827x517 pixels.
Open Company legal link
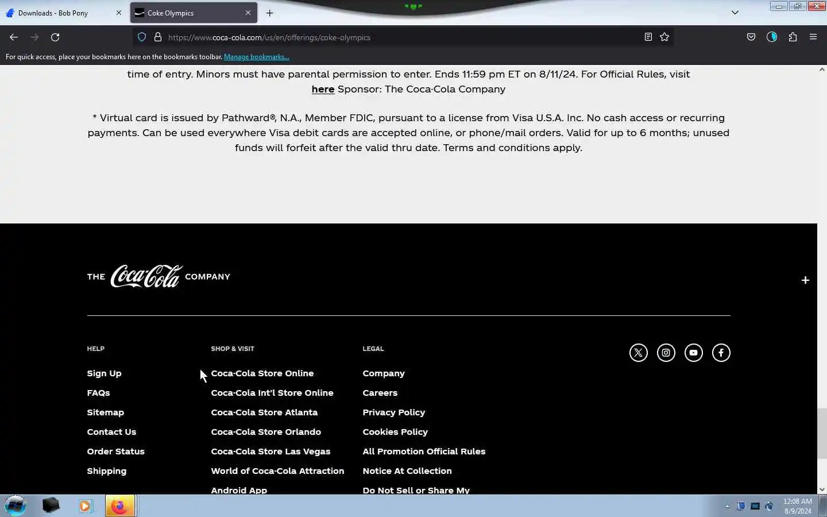(x=384, y=373)
